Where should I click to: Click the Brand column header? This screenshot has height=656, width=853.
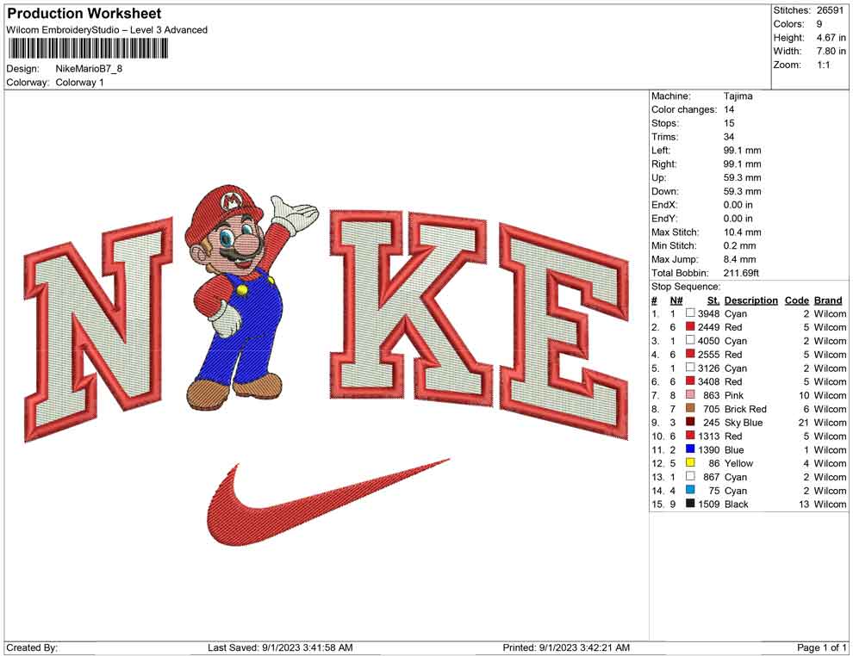pyautogui.click(x=828, y=300)
